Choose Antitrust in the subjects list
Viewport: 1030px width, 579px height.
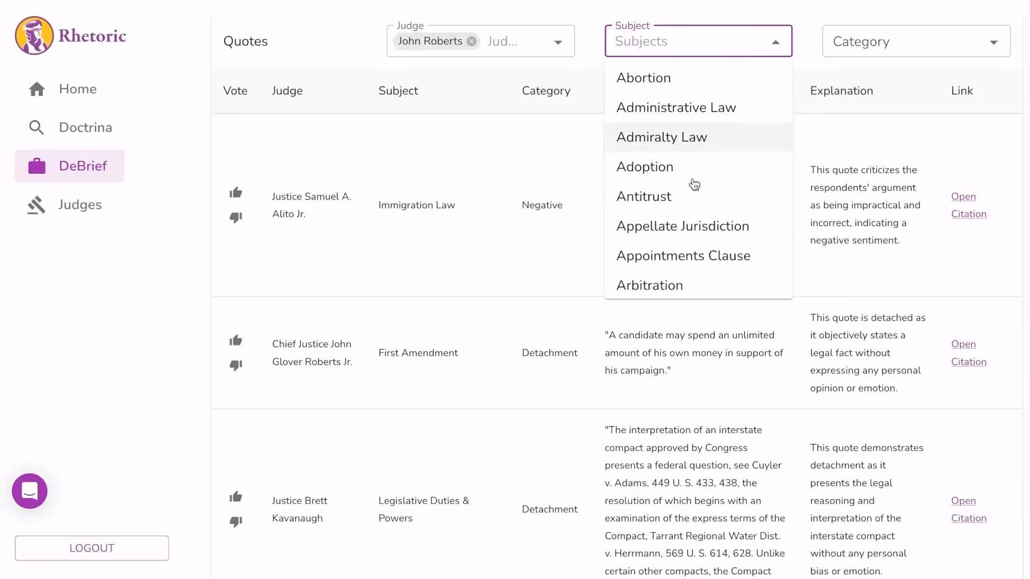(x=644, y=197)
